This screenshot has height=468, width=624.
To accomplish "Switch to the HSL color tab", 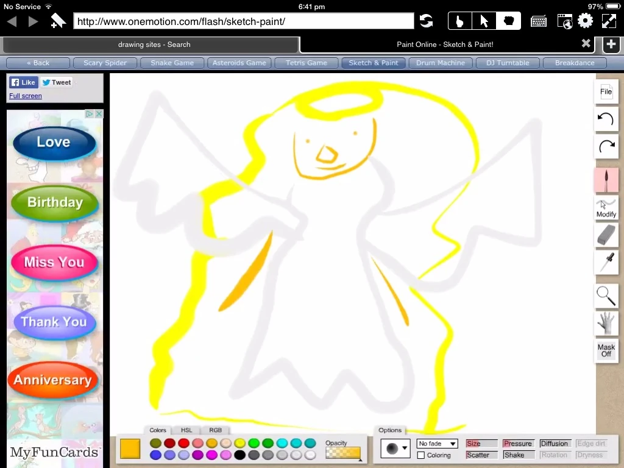I will point(186,430).
